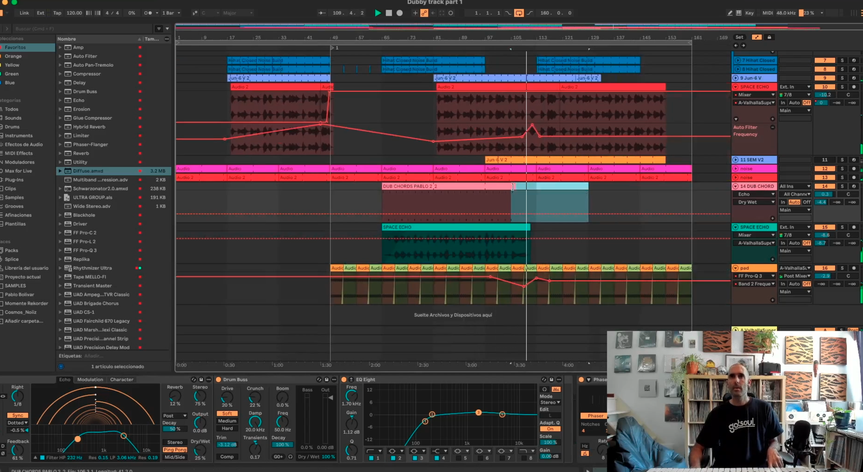Viewport: 863px width, 472px height.
Task: Toggle the orange Automation Arm button
Action: tap(424, 13)
